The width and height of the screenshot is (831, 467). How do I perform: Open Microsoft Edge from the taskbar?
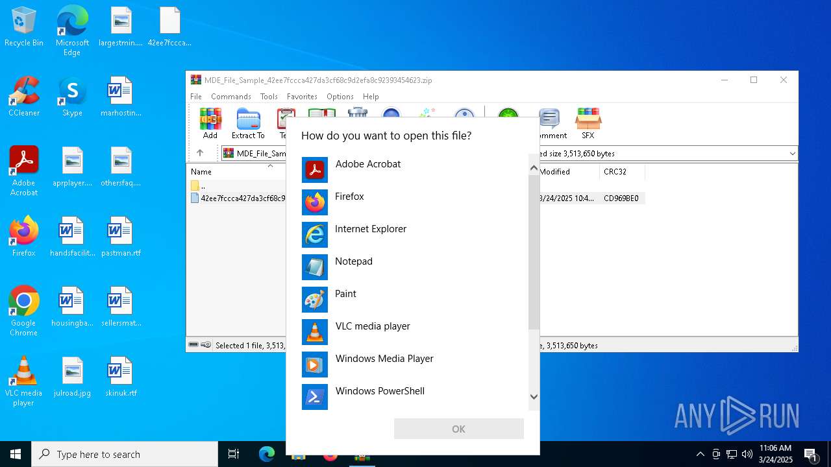click(x=267, y=454)
